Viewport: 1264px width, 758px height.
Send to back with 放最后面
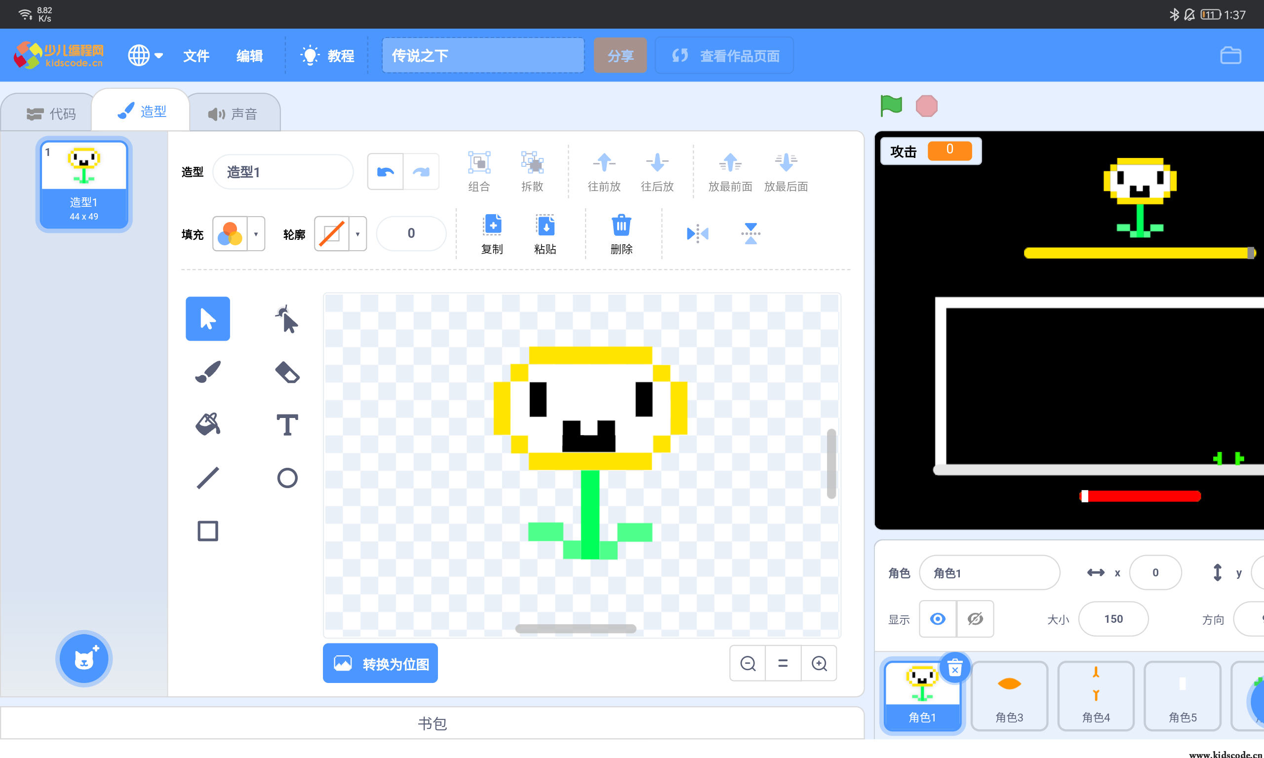coord(786,172)
